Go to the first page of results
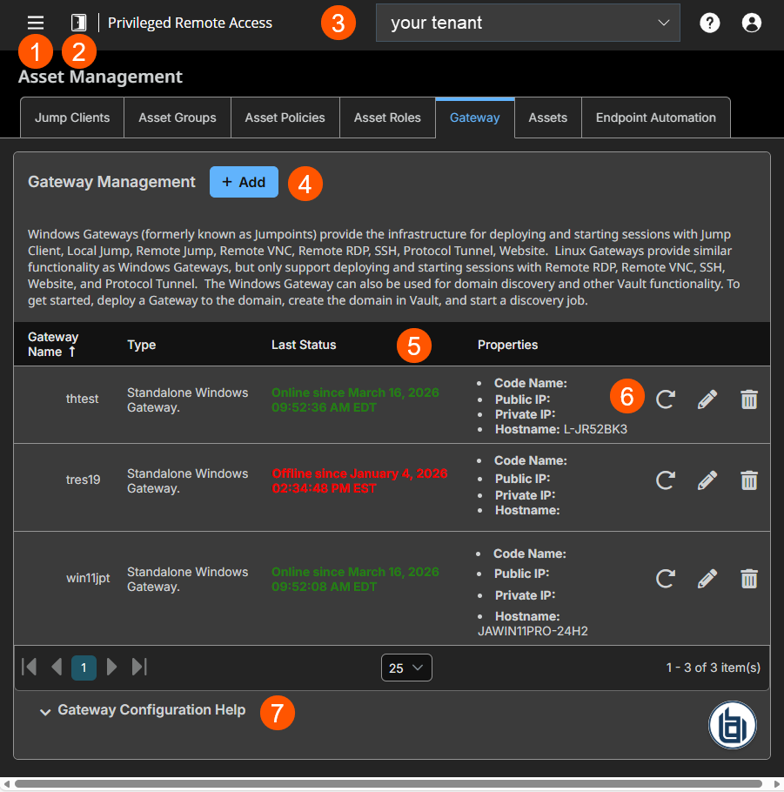784x792 pixels. [30, 667]
